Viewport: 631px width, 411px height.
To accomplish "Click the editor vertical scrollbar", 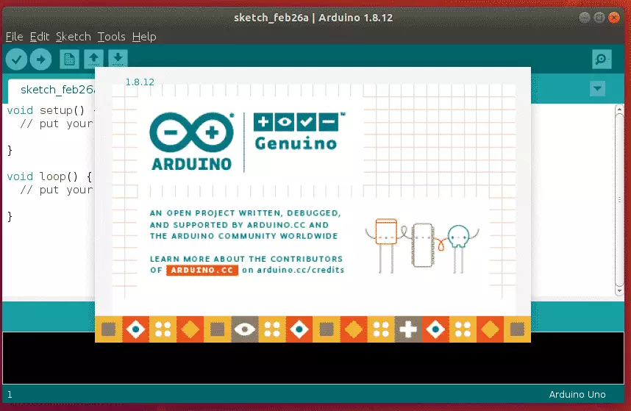I will click(x=619, y=200).
